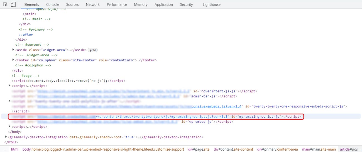
Task: Select the #page comment line
Action: pos(26,76)
